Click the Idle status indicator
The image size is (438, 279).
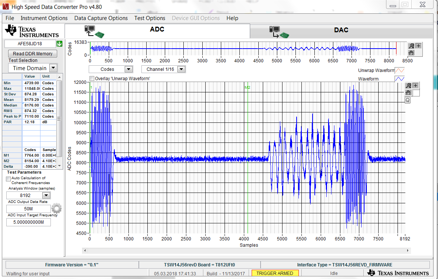coord(334,273)
